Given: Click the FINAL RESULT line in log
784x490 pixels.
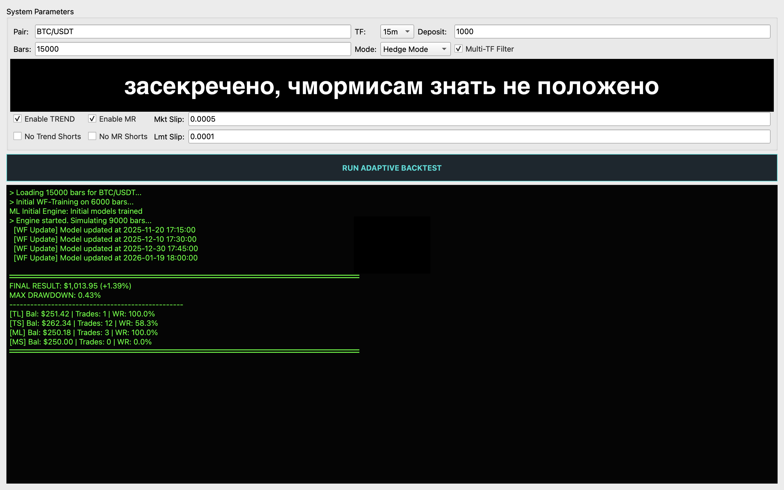Looking at the screenshot, I should pos(70,286).
